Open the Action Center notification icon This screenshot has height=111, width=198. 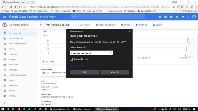coord(194,109)
